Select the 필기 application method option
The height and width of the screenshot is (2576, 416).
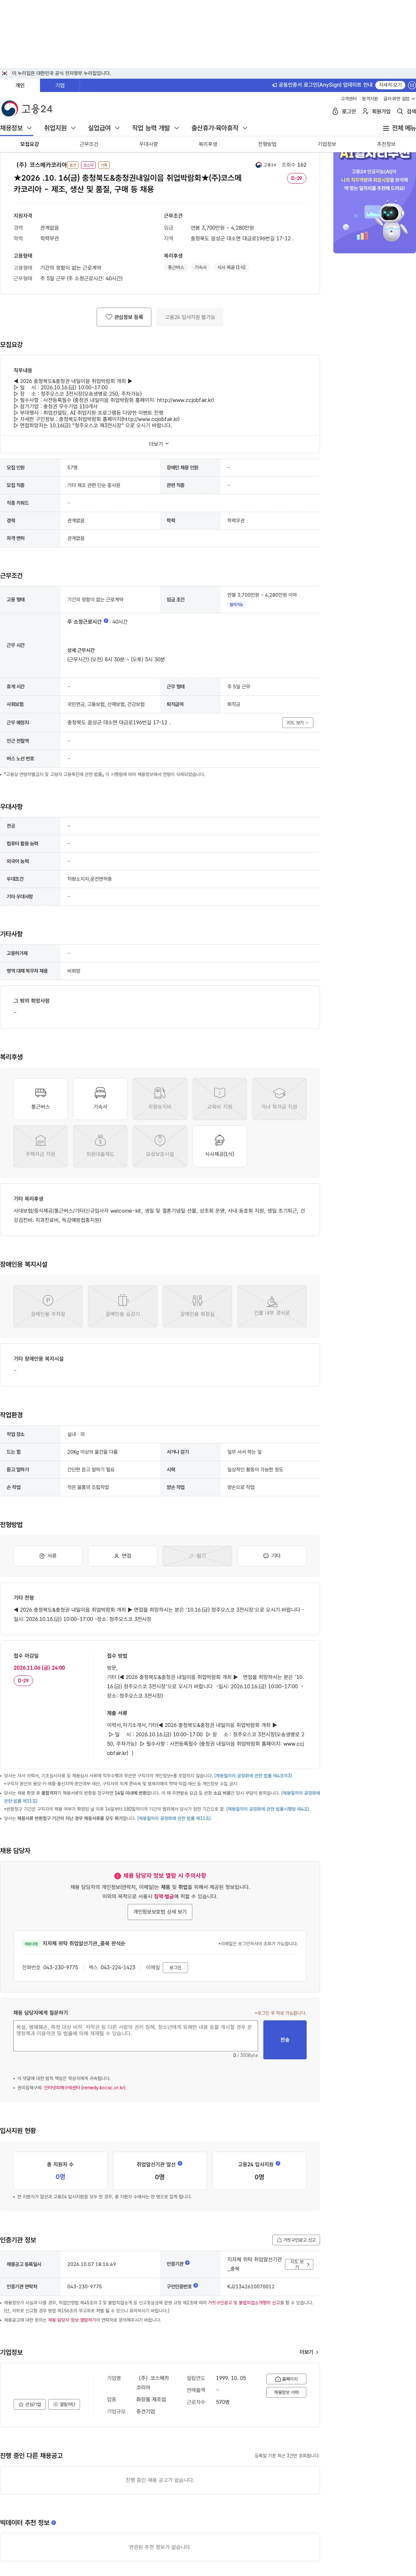(x=197, y=1556)
